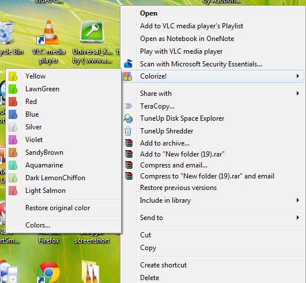Viewport: 306px width, 283px height.
Task: Click the screenshort desktop icon label
Action: 92,240
